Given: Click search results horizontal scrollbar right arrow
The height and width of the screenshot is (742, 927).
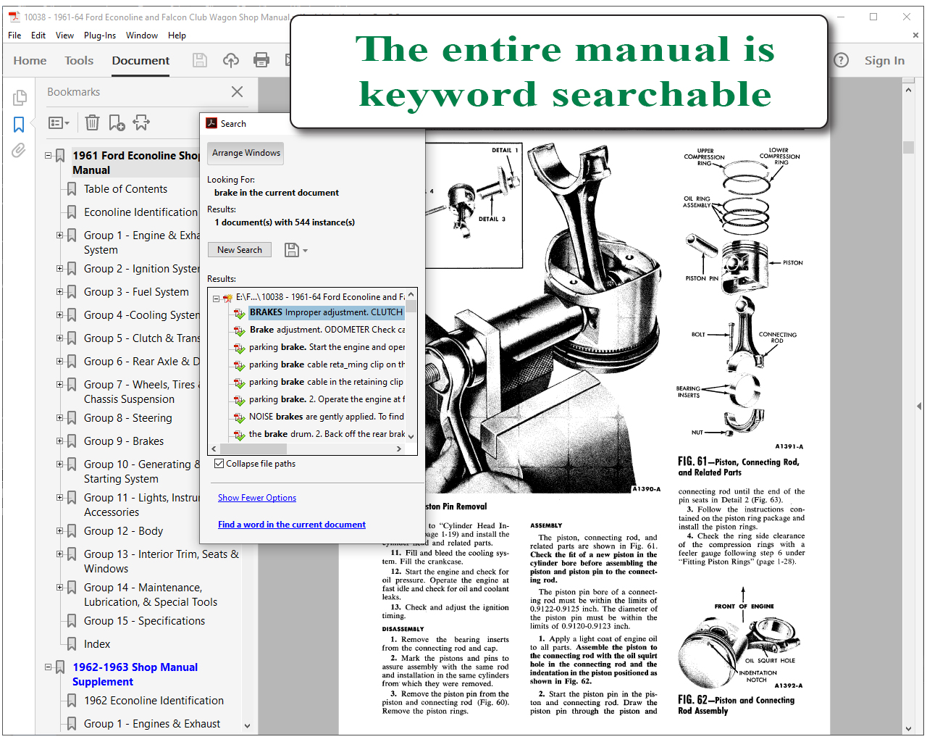Looking at the screenshot, I should click(399, 449).
